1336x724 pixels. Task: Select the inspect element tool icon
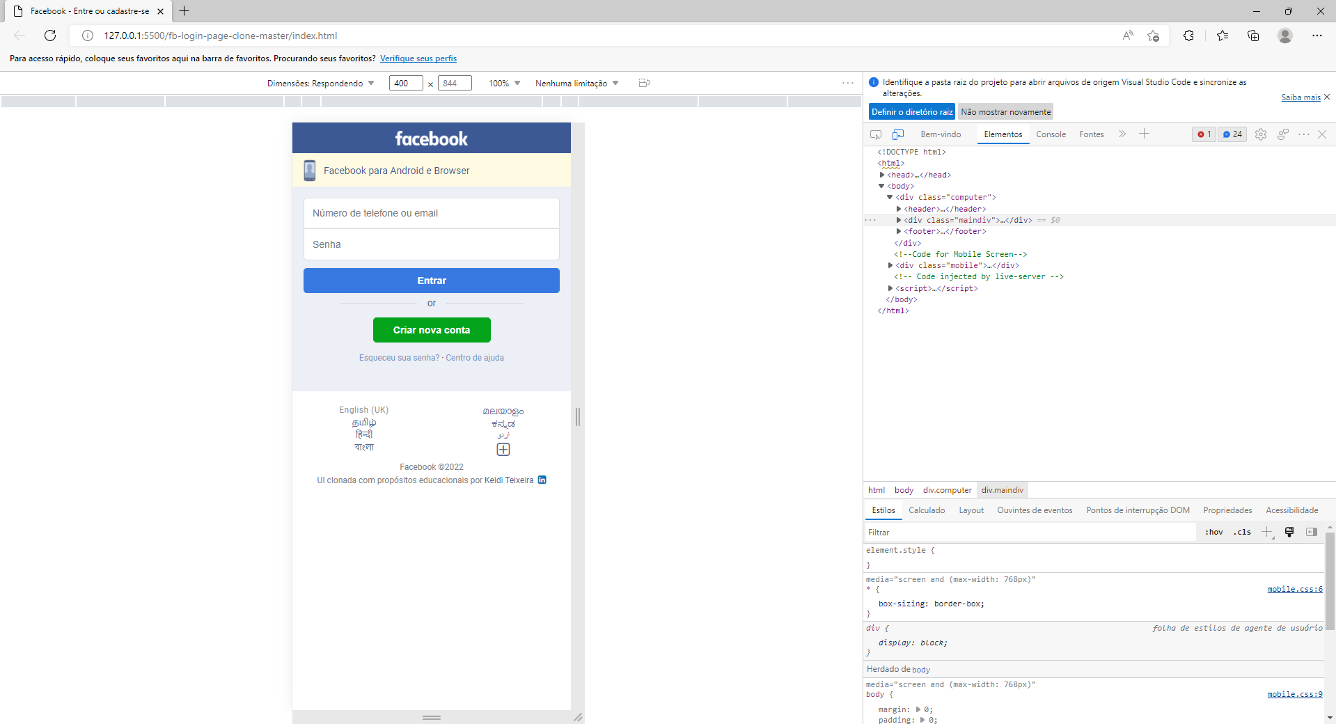coord(875,134)
